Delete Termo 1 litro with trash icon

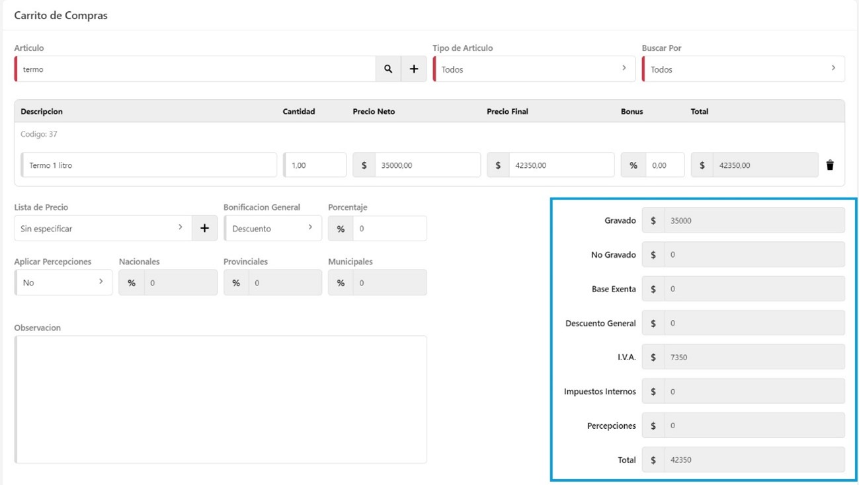830,165
